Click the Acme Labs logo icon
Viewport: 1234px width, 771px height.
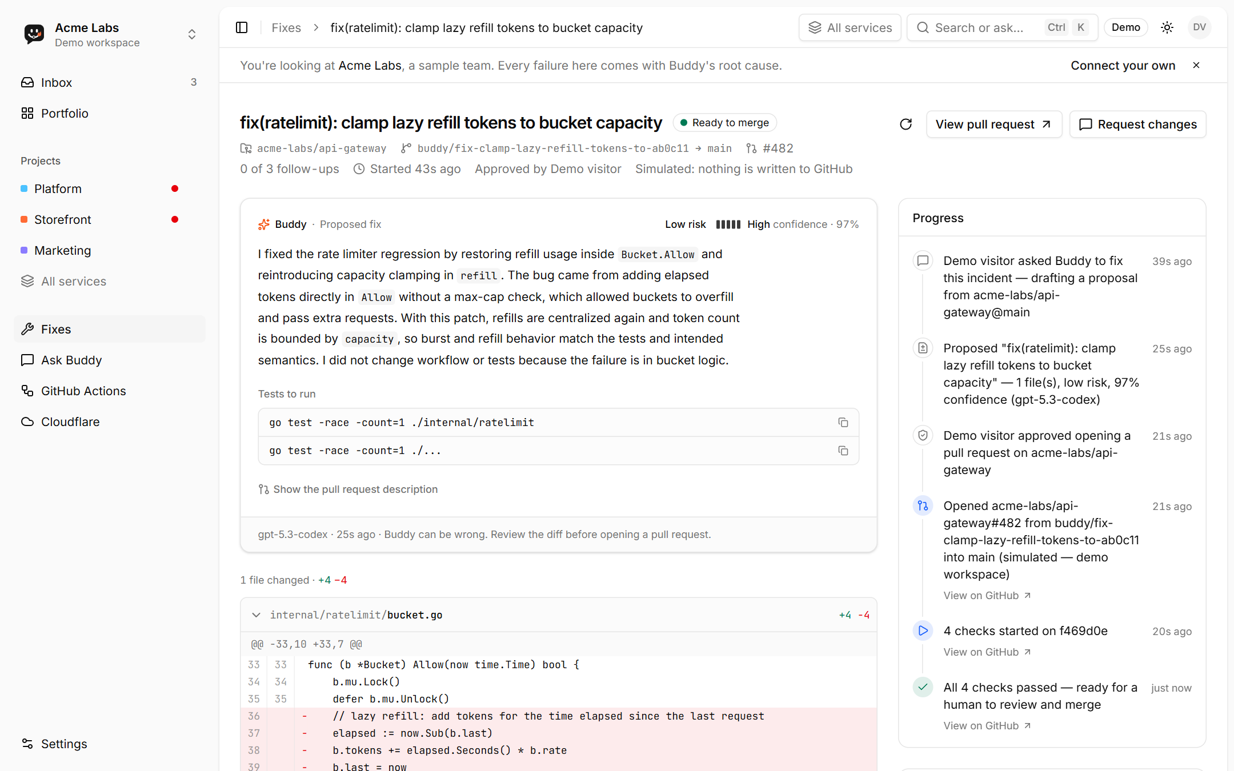click(x=34, y=34)
